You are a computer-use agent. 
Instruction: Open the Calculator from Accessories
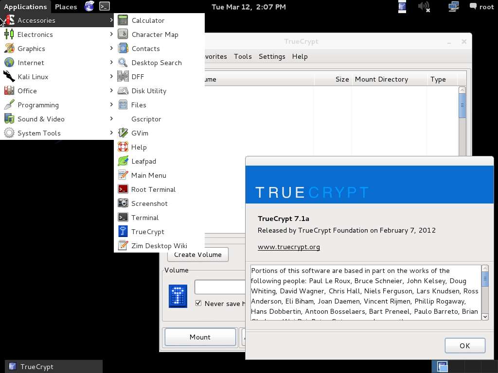[148, 20]
